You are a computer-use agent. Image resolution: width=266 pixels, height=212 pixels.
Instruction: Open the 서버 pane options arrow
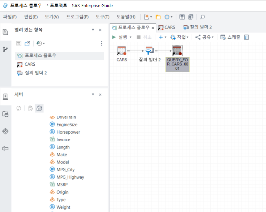pyautogui.click(x=93, y=94)
